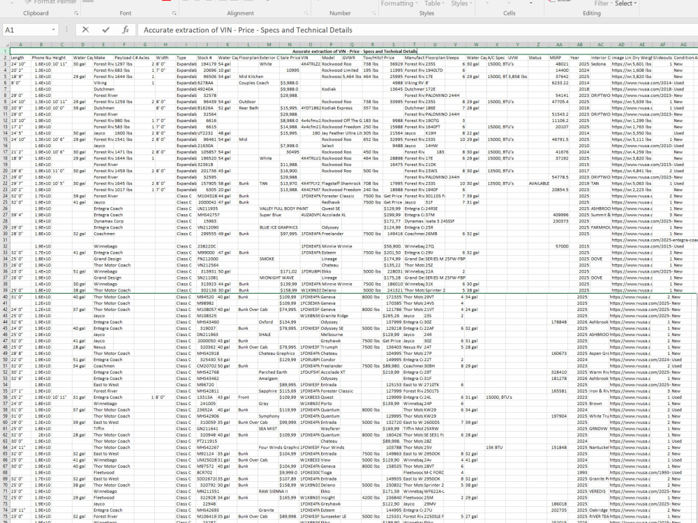698x523 pixels.
Task: Select the 'Tioga' model cell
Action: (x=331, y=473)
